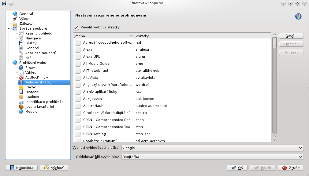The width and height of the screenshot is (309, 176).
Task: Click the help question mark in title bar
Action: click(283, 3)
